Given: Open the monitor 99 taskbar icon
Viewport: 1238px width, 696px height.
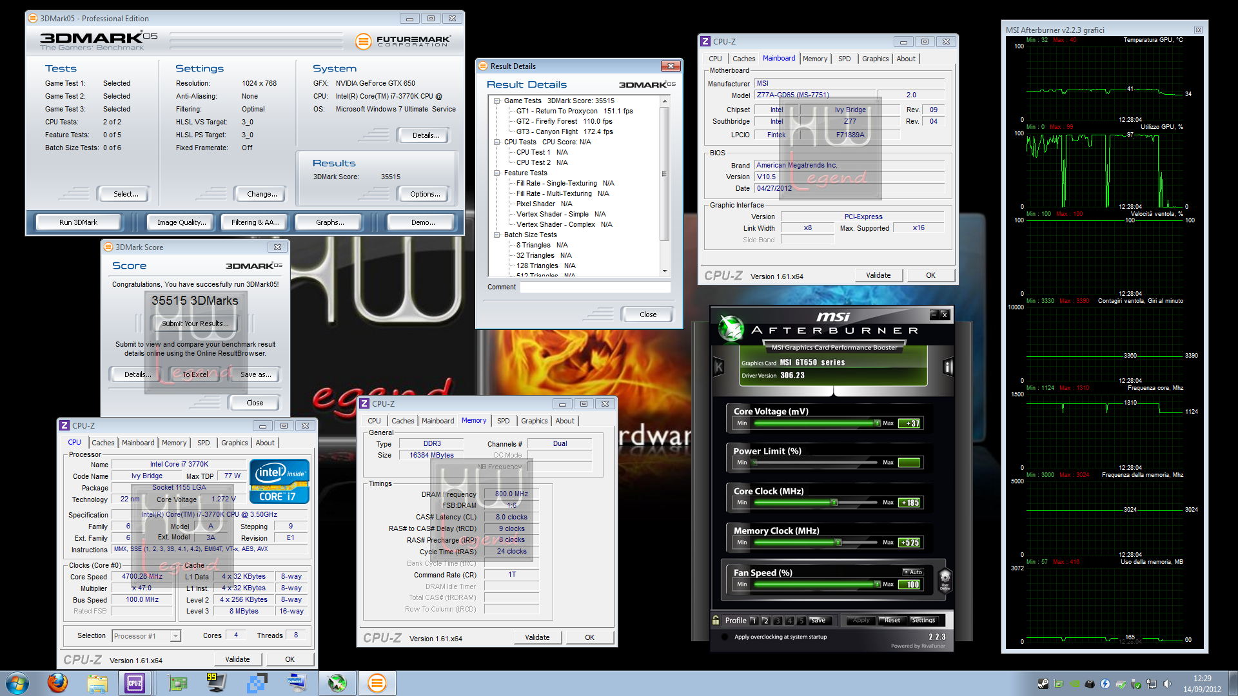Looking at the screenshot, I should [x=215, y=683].
